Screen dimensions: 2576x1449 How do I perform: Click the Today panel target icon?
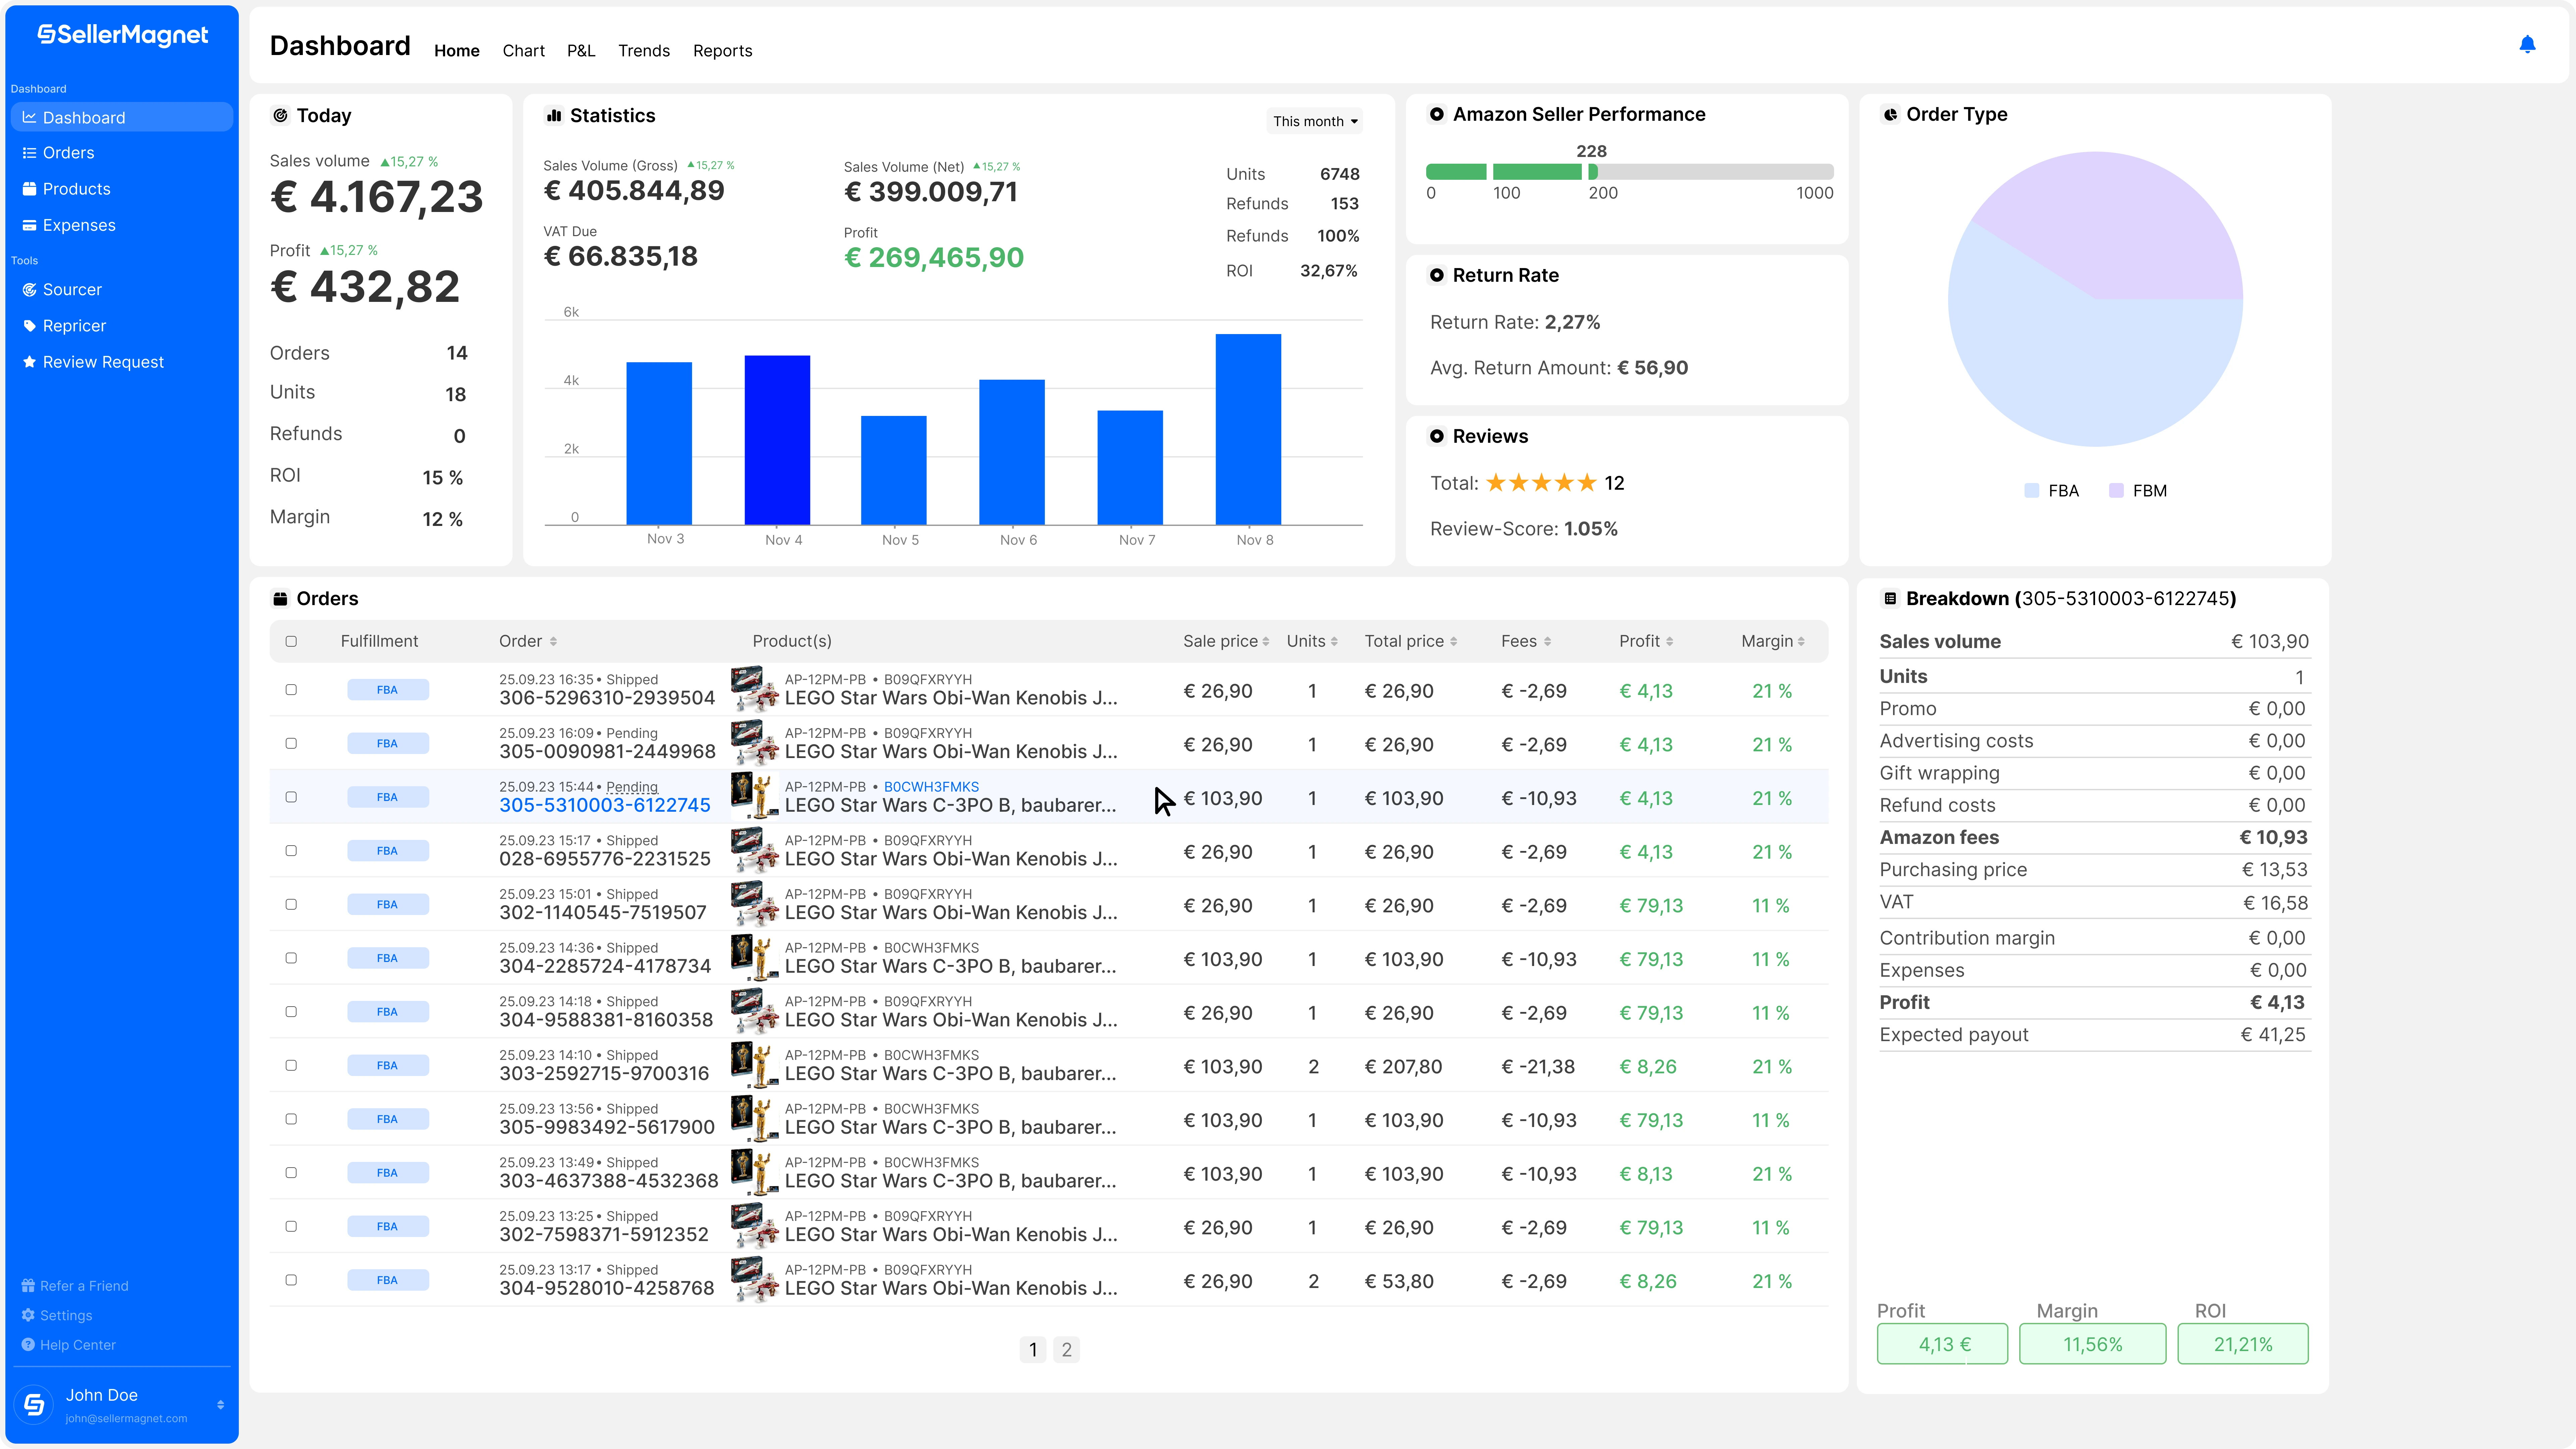(x=280, y=116)
